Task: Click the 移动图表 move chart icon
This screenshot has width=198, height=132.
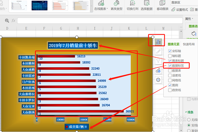Action: (162, 3)
